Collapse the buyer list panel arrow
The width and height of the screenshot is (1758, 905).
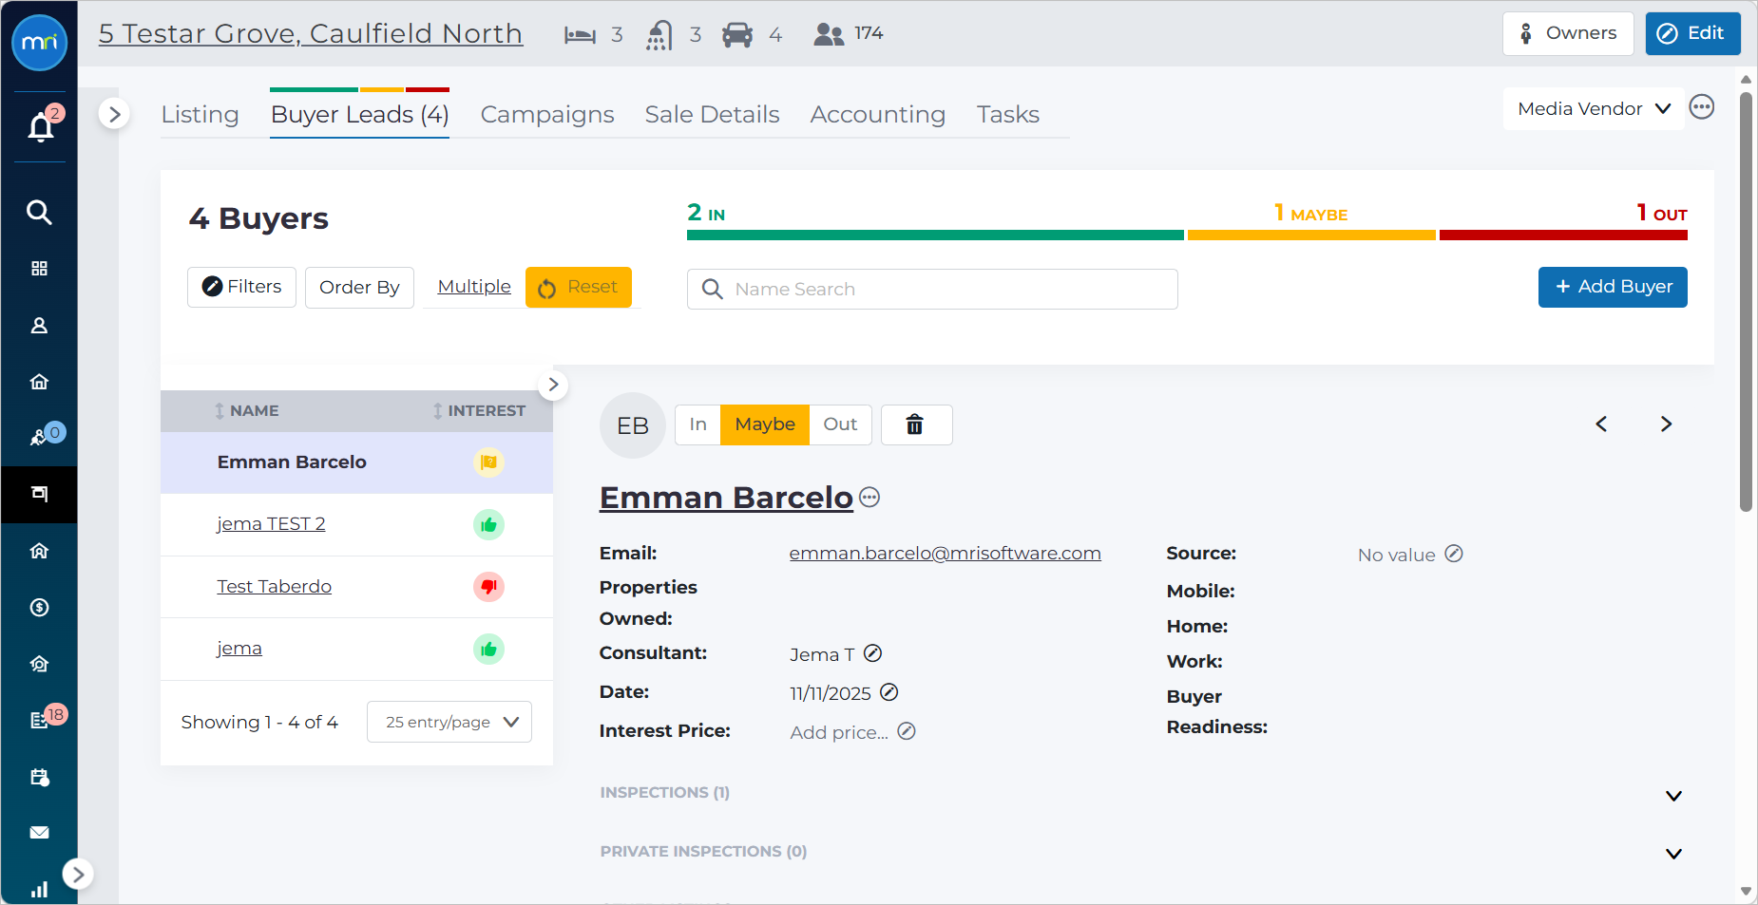click(553, 386)
